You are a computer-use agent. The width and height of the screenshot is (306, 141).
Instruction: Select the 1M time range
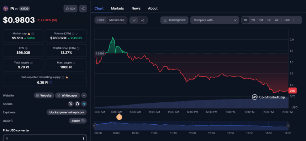(x=261, y=20)
